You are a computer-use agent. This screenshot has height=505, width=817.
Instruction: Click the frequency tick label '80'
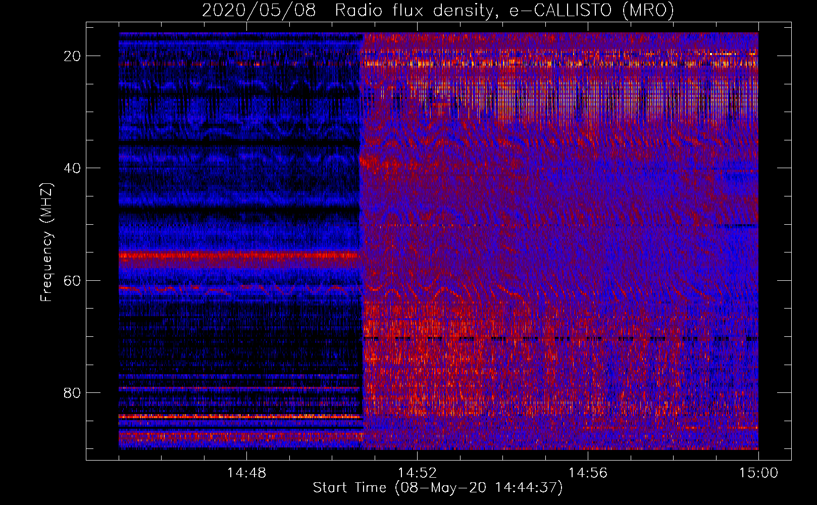point(72,392)
